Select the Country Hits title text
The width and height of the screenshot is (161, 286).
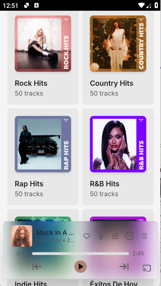(x=111, y=83)
